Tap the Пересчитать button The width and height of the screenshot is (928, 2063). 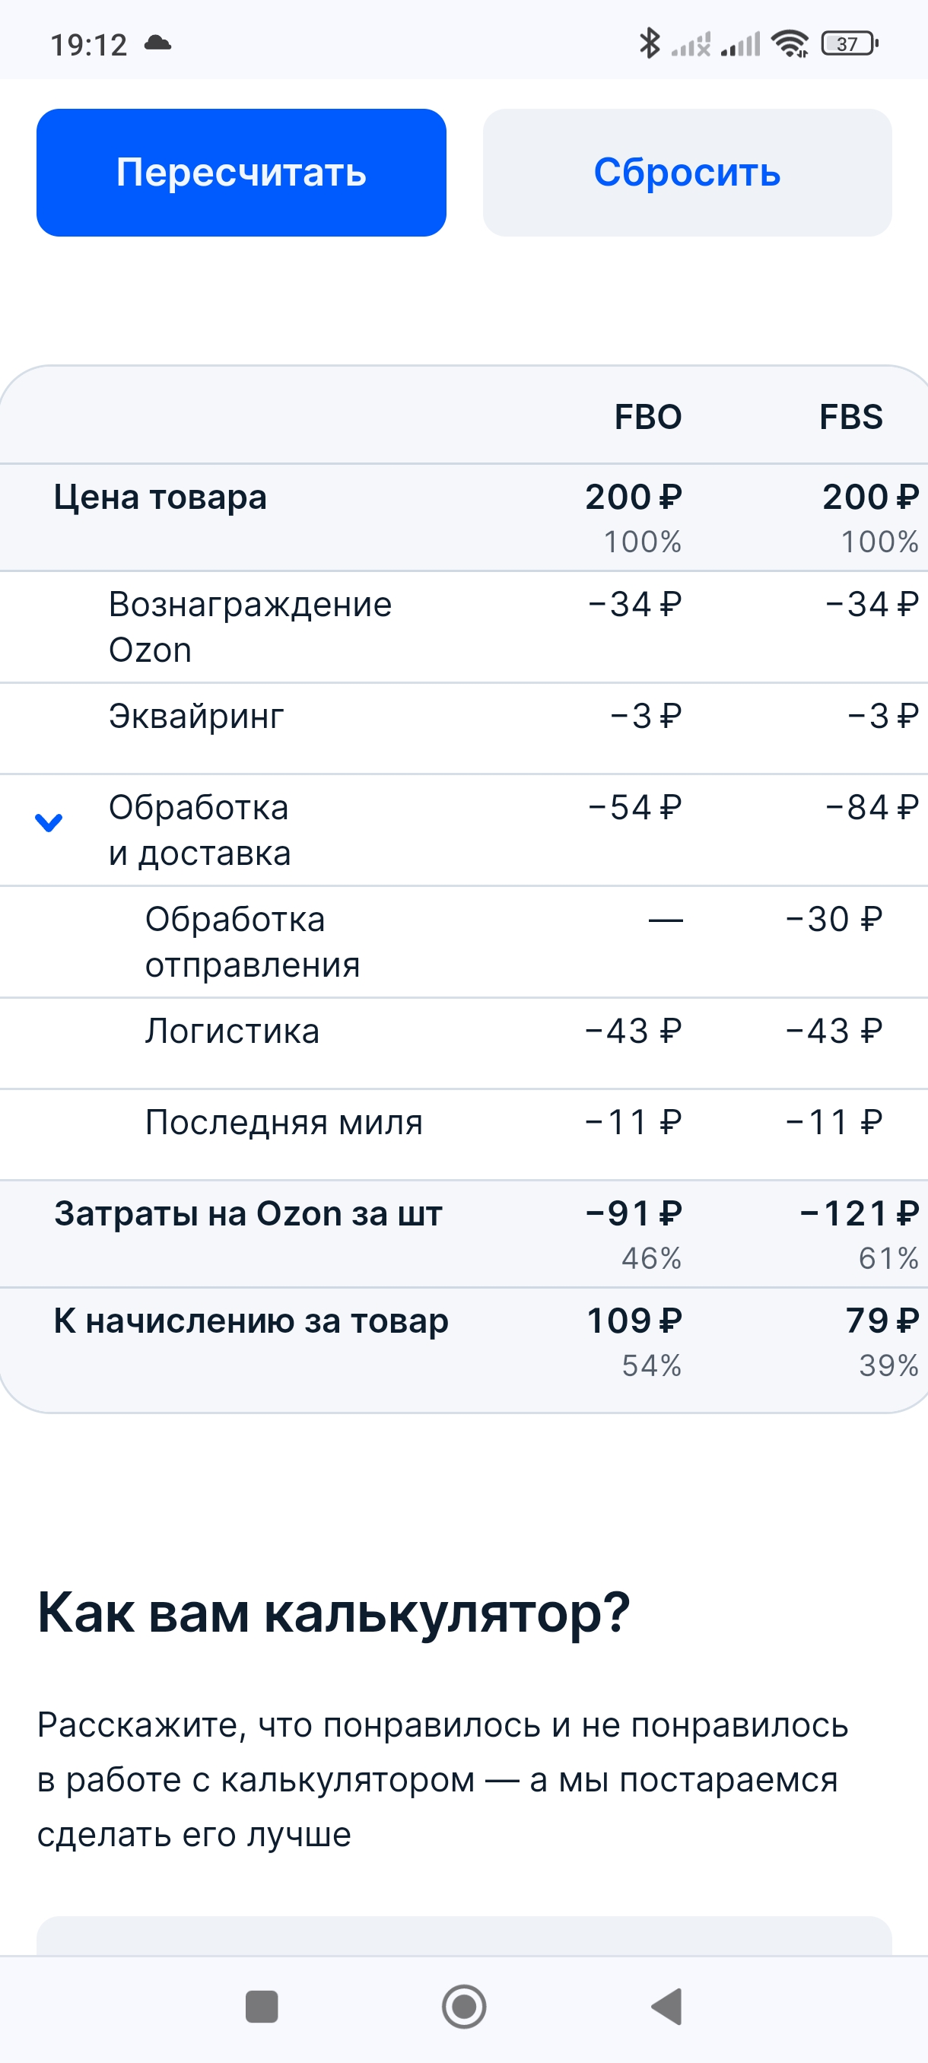pyautogui.click(x=241, y=172)
